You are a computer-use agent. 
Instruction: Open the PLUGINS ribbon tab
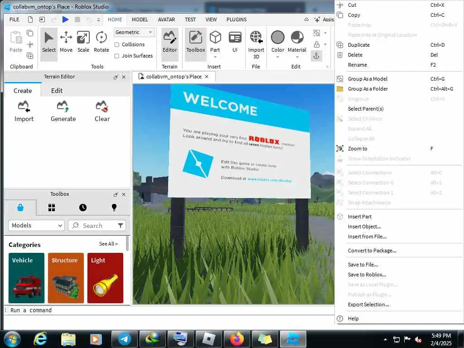click(237, 19)
